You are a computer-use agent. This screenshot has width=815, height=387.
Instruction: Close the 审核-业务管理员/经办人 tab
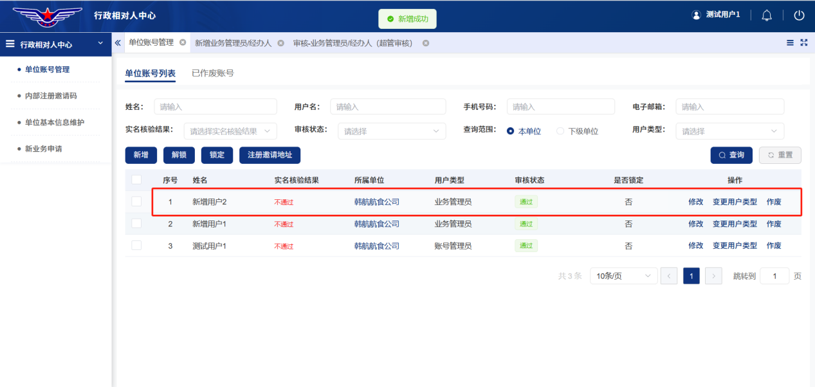coord(426,43)
